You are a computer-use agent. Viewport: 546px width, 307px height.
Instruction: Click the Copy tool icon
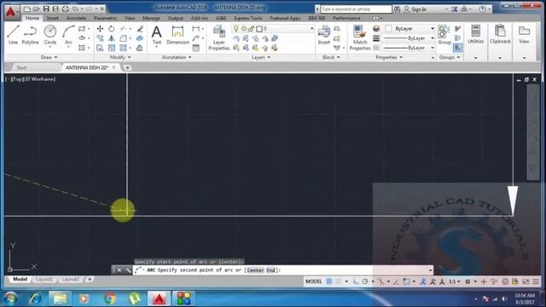[x=100, y=38]
